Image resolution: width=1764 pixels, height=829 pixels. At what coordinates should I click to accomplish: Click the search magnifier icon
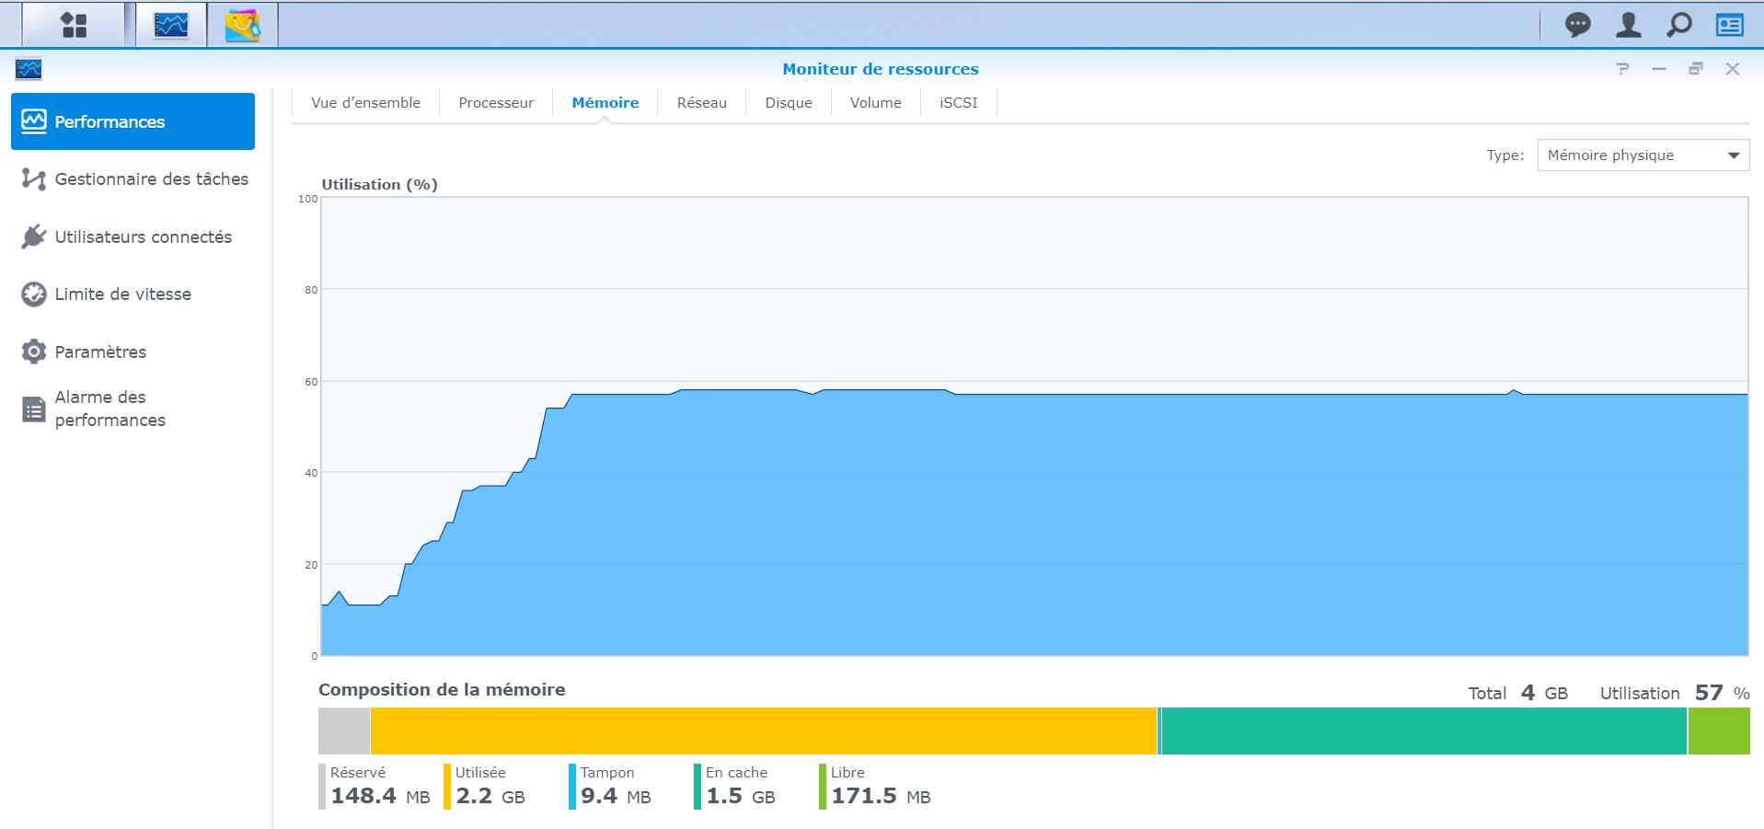tap(1678, 25)
